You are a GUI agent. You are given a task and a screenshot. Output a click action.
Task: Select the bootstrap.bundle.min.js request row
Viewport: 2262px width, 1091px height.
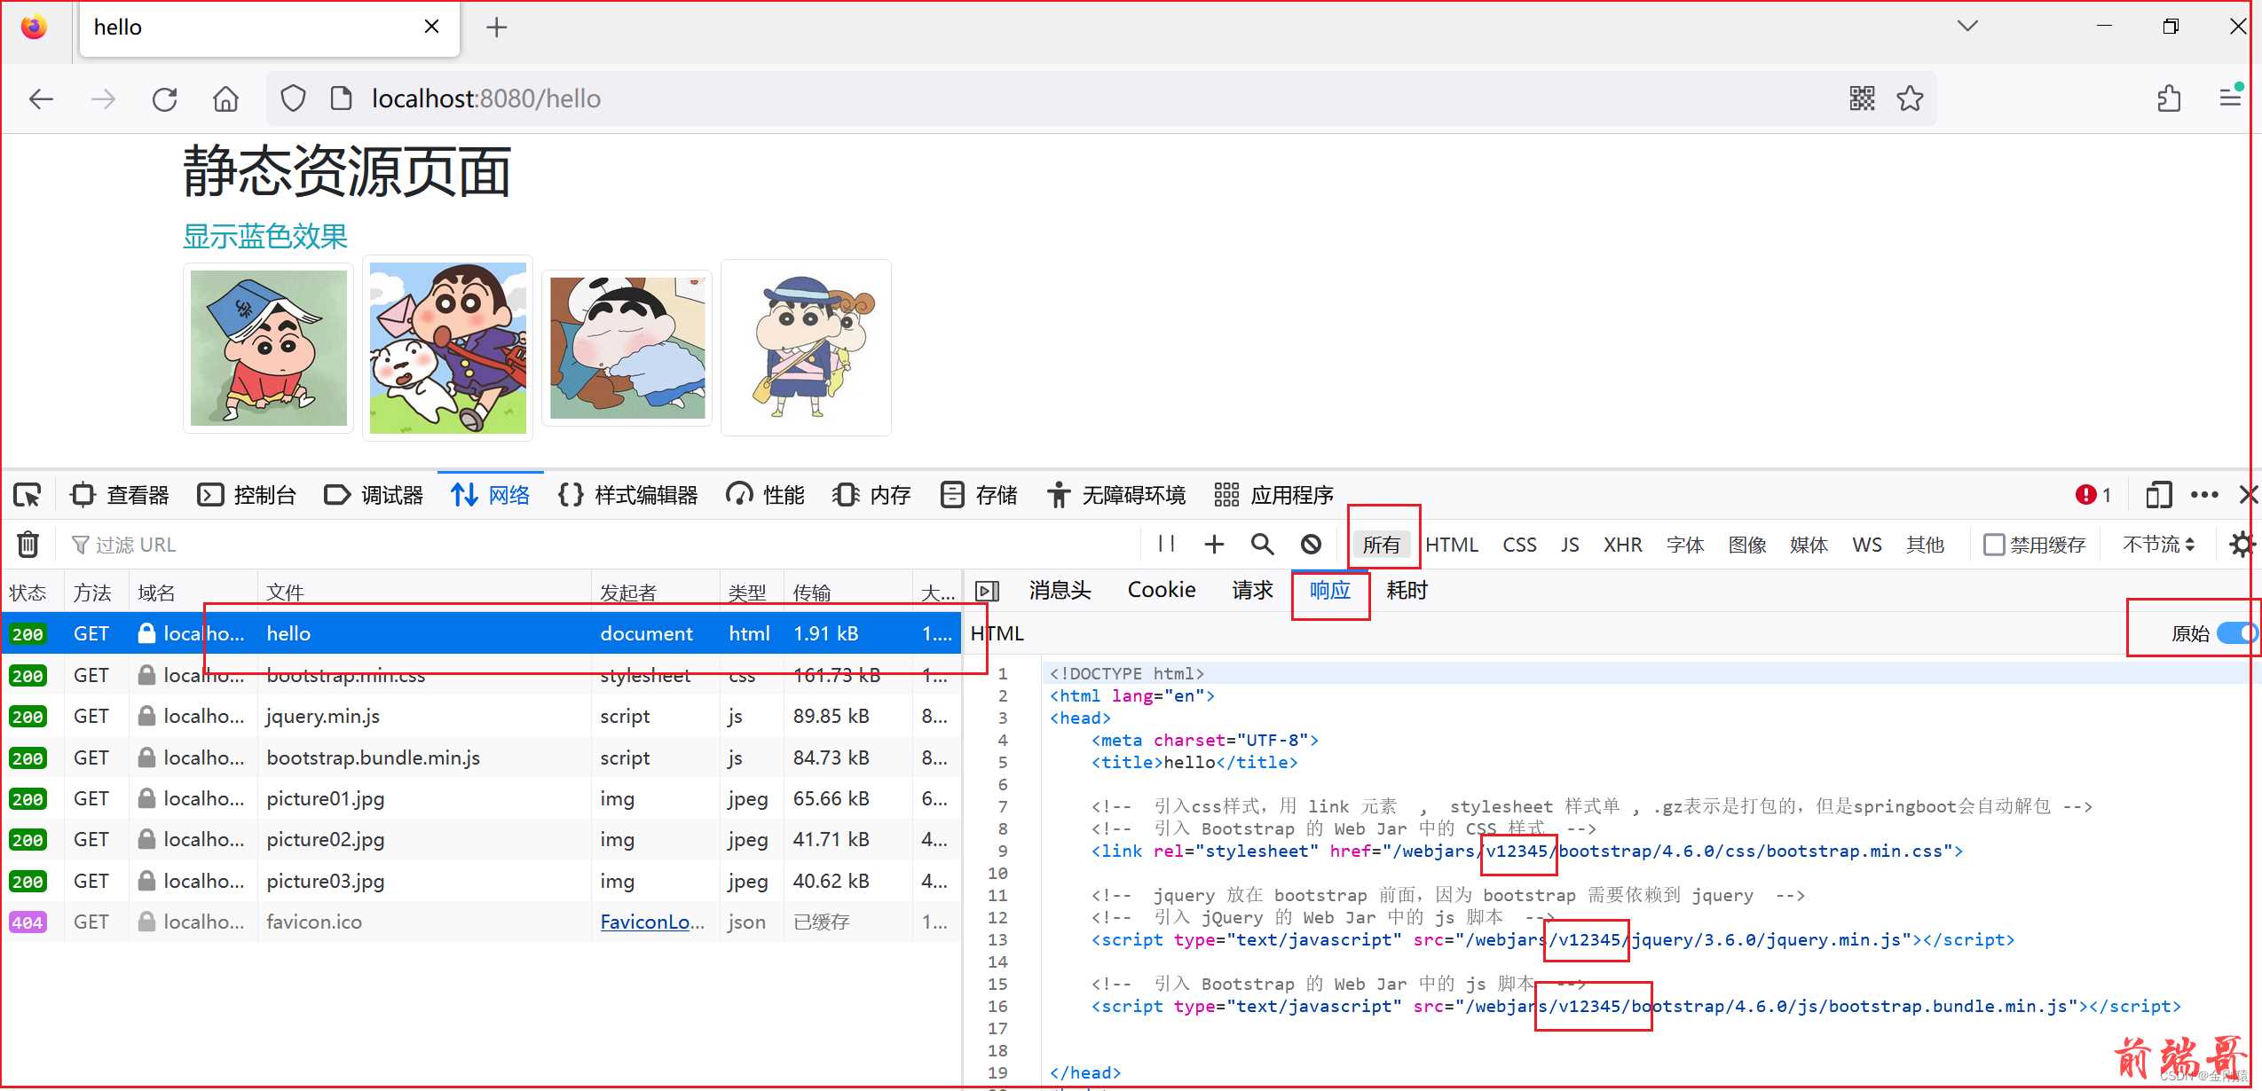click(481, 757)
